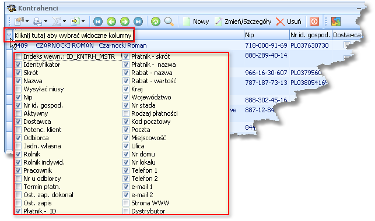Uncheck the Rabat - wartość checkbox
Screen dimensions: 375x221
click(x=126, y=81)
